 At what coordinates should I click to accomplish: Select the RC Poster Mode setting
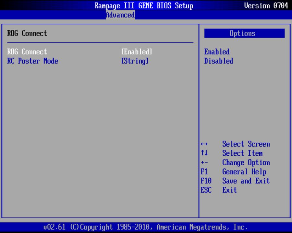[x=32, y=61]
